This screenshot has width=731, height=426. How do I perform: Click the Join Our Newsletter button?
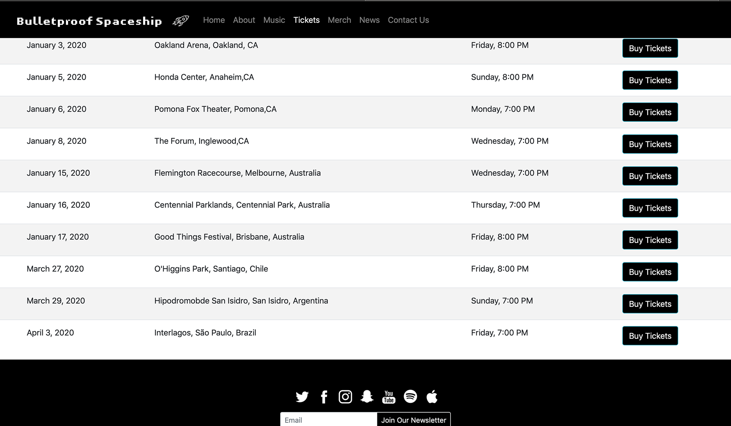(x=413, y=420)
